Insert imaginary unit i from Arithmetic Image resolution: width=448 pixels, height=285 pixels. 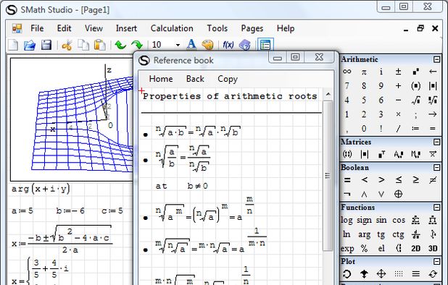(x=381, y=72)
